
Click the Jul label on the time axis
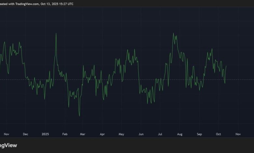160,134
